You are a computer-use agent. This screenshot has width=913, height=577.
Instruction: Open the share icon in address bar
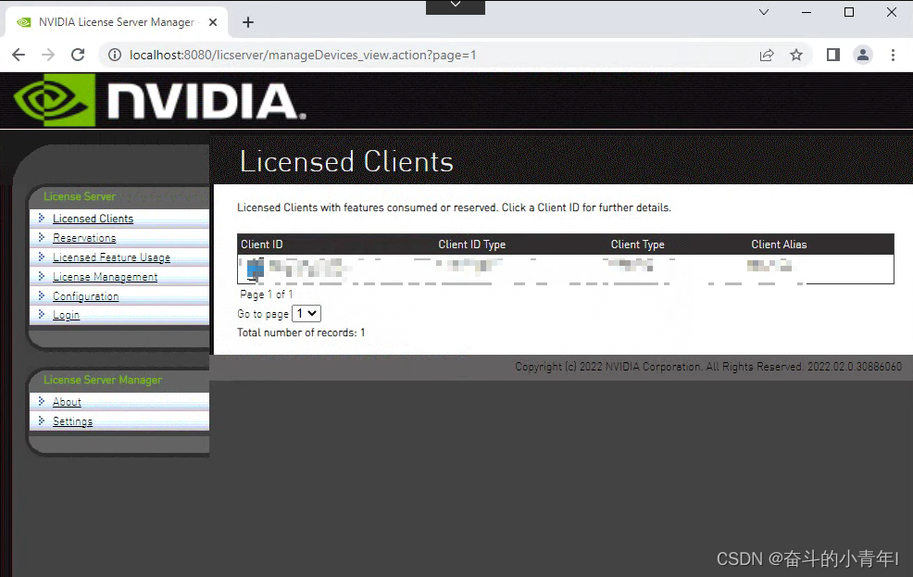tap(767, 55)
